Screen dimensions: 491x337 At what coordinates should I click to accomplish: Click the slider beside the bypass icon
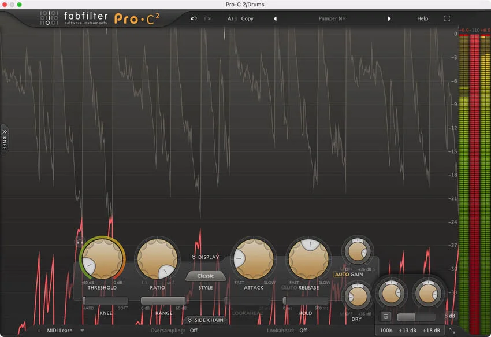click(x=416, y=317)
